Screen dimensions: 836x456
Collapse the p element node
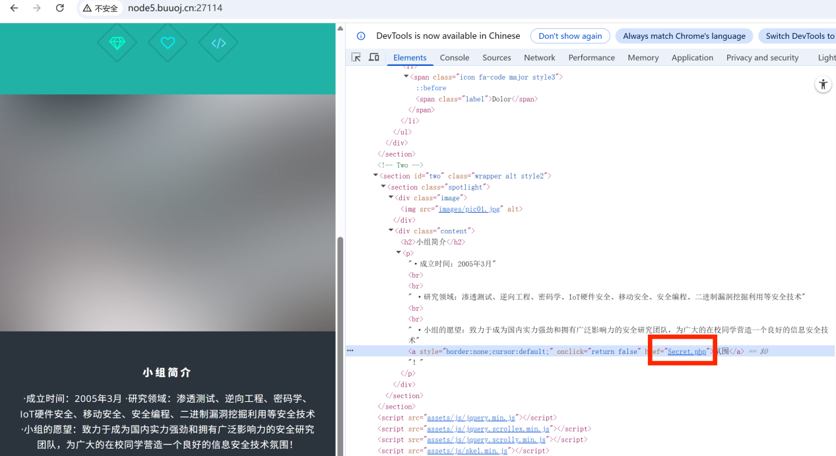[x=399, y=253]
